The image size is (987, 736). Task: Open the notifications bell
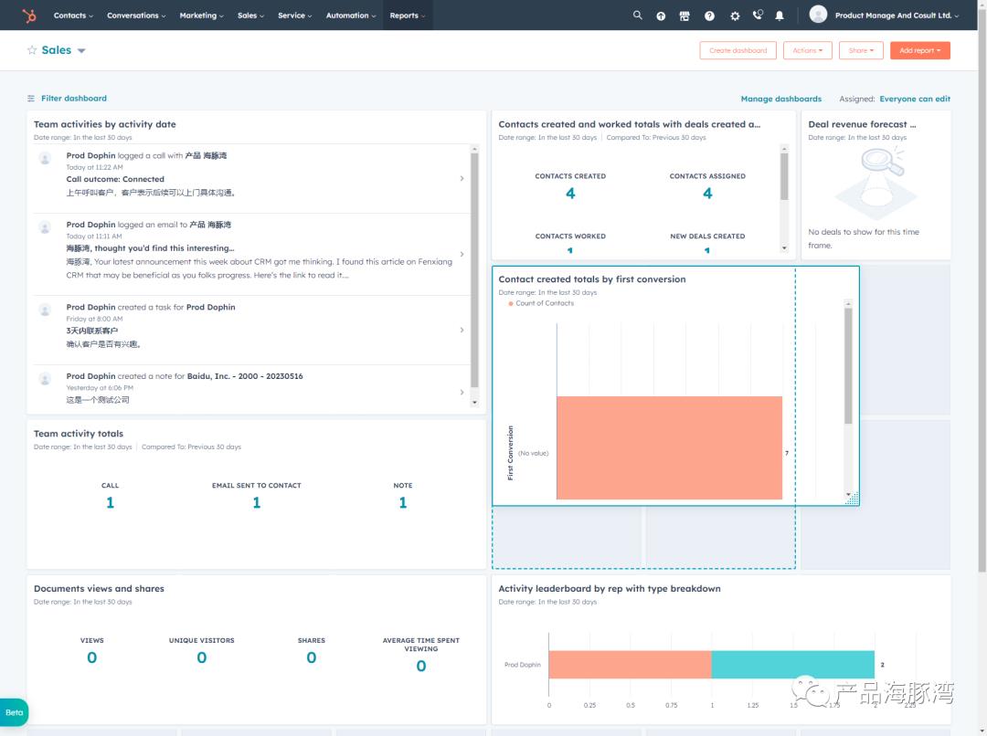[780, 16]
